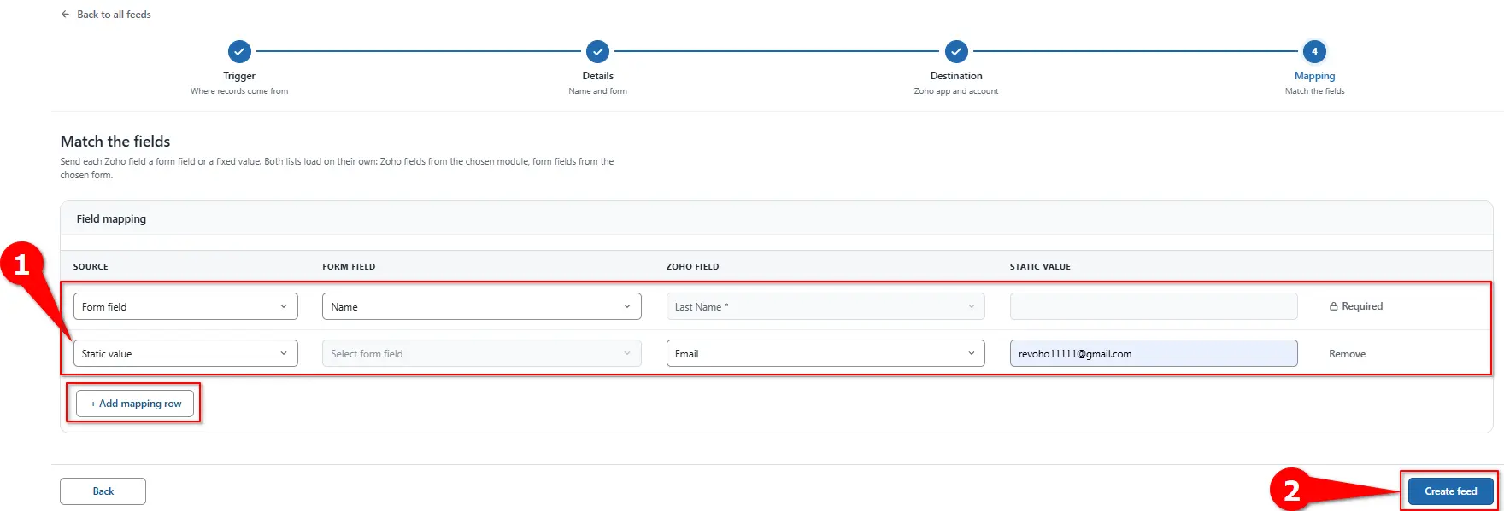The height and width of the screenshot is (511, 1504).
Task: Click the back arrow icon beside Back to all feeds
Action: point(65,15)
